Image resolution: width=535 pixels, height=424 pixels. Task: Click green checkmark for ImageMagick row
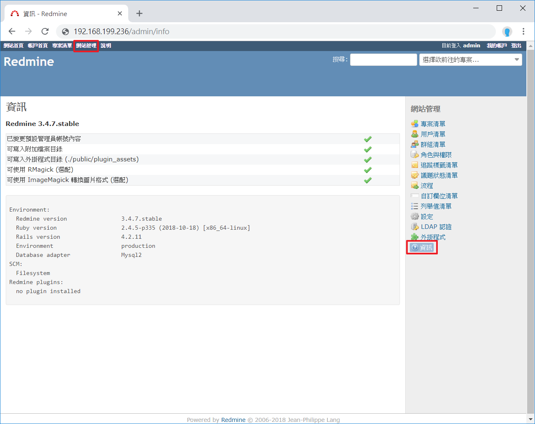368,180
